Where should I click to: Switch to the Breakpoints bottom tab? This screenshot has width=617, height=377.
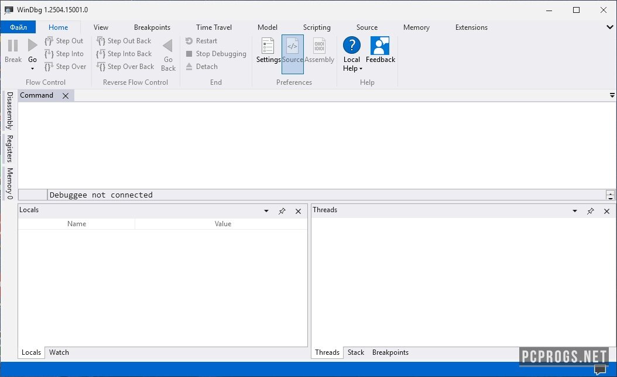click(x=390, y=352)
